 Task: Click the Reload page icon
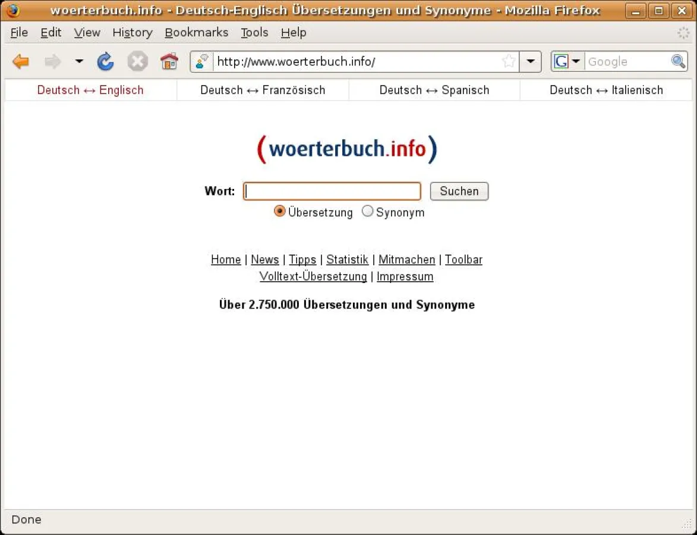(x=105, y=61)
